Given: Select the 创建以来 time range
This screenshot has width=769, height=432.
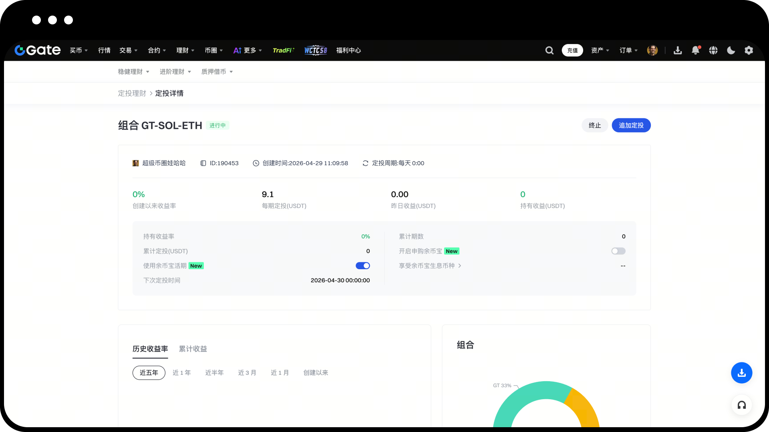Looking at the screenshot, I should point(316,373).
